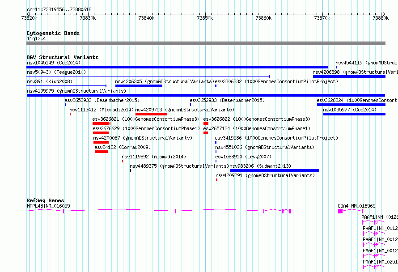Click the DGV Structural Variants track title
The image size is (398, 272).
pyautogui.click(x=63, y=57)
